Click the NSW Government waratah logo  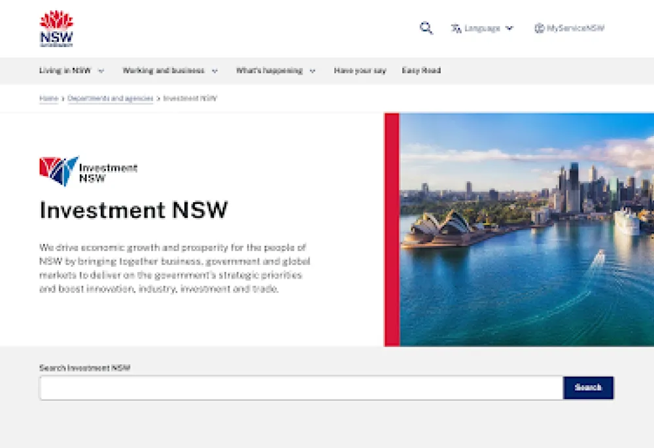coord(56,29)
